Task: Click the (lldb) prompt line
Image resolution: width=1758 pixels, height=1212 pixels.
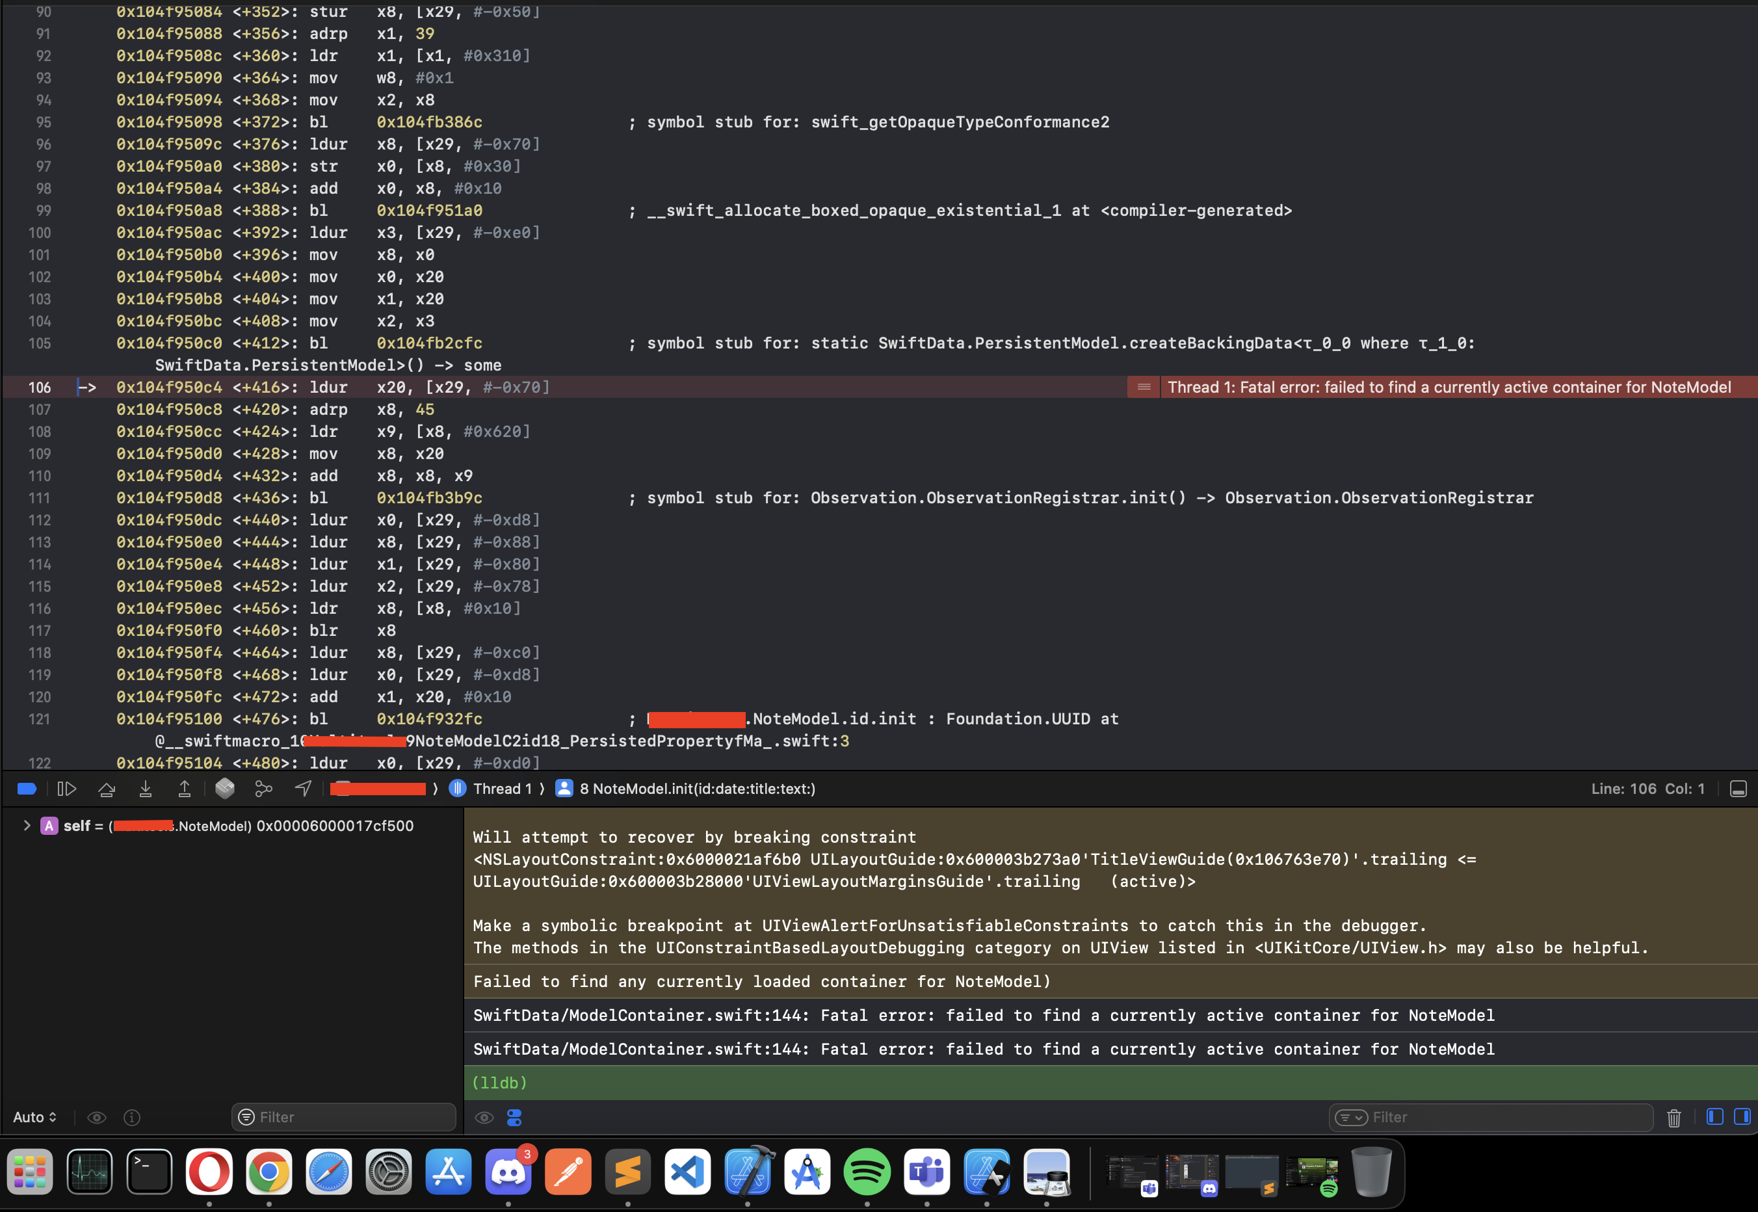Action: click(x=1110, y=1082)
